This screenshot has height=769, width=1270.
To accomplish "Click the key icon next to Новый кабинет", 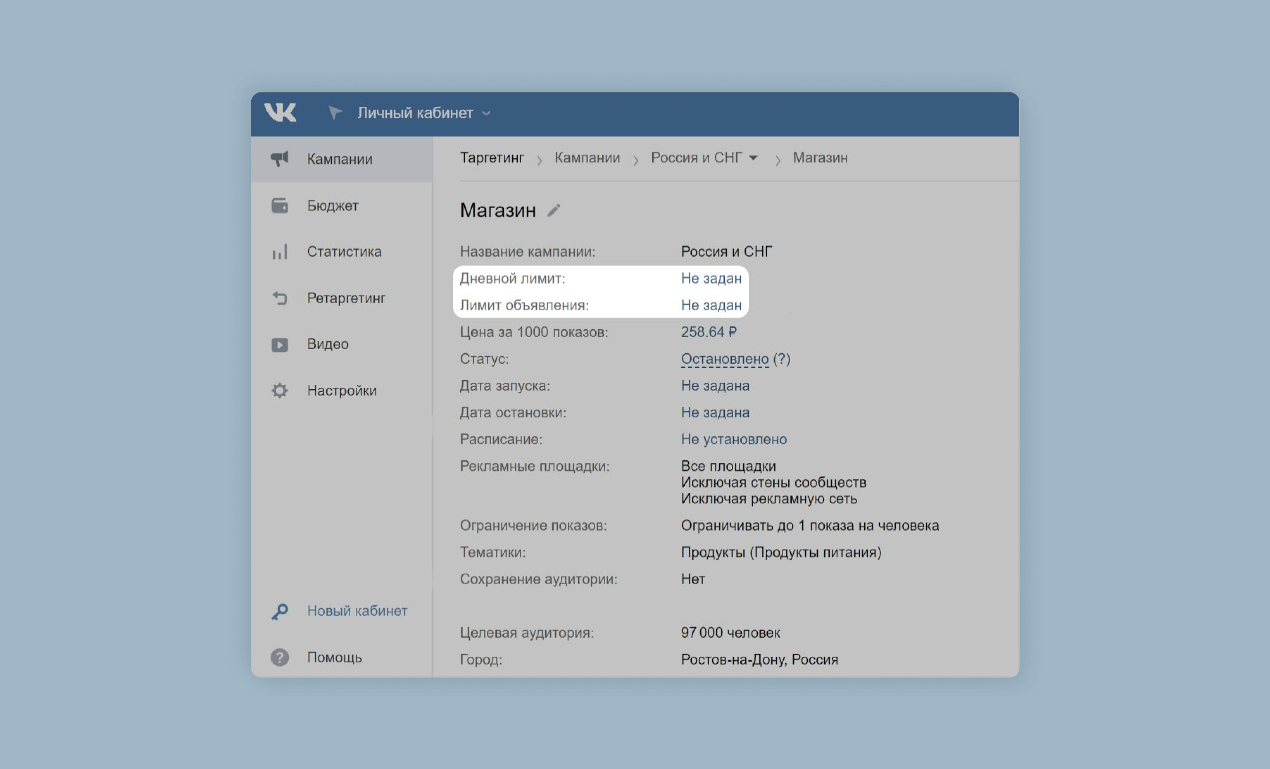I will (x=279, y=611).
